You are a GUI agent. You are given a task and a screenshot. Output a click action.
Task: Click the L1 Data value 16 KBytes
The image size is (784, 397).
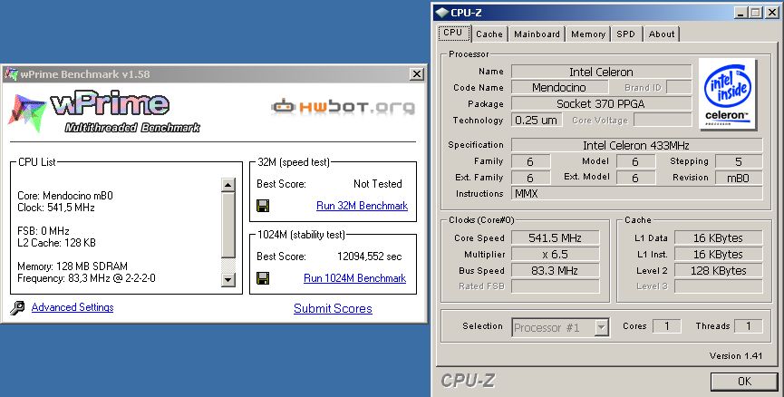pyautogui.click(x=718, y=238)
